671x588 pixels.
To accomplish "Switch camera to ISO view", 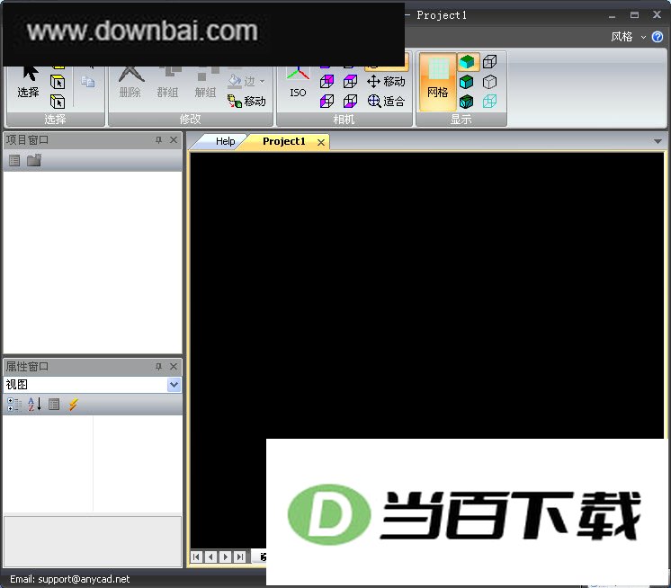I will (298, 83).
